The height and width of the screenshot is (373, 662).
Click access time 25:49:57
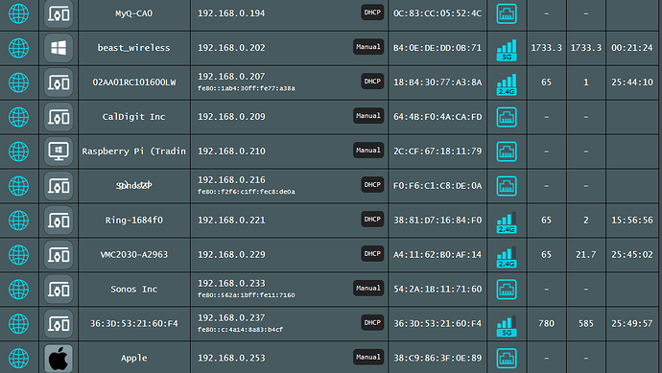tap(632, 324)
